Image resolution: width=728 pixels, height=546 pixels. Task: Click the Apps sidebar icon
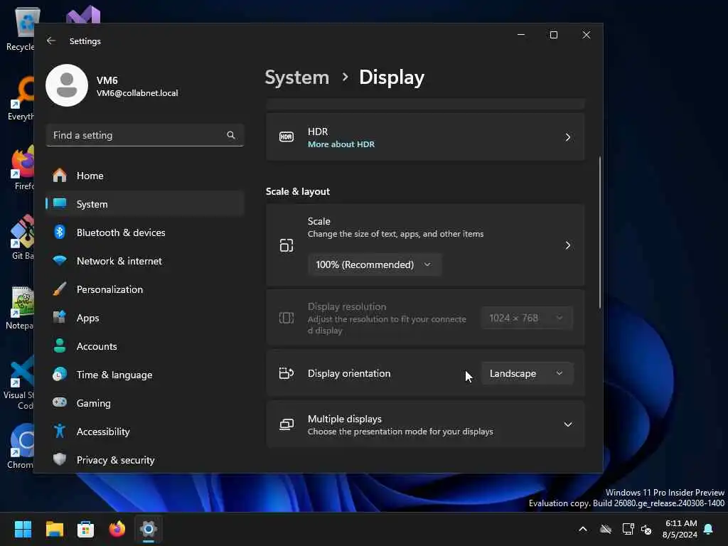point(60,318)
